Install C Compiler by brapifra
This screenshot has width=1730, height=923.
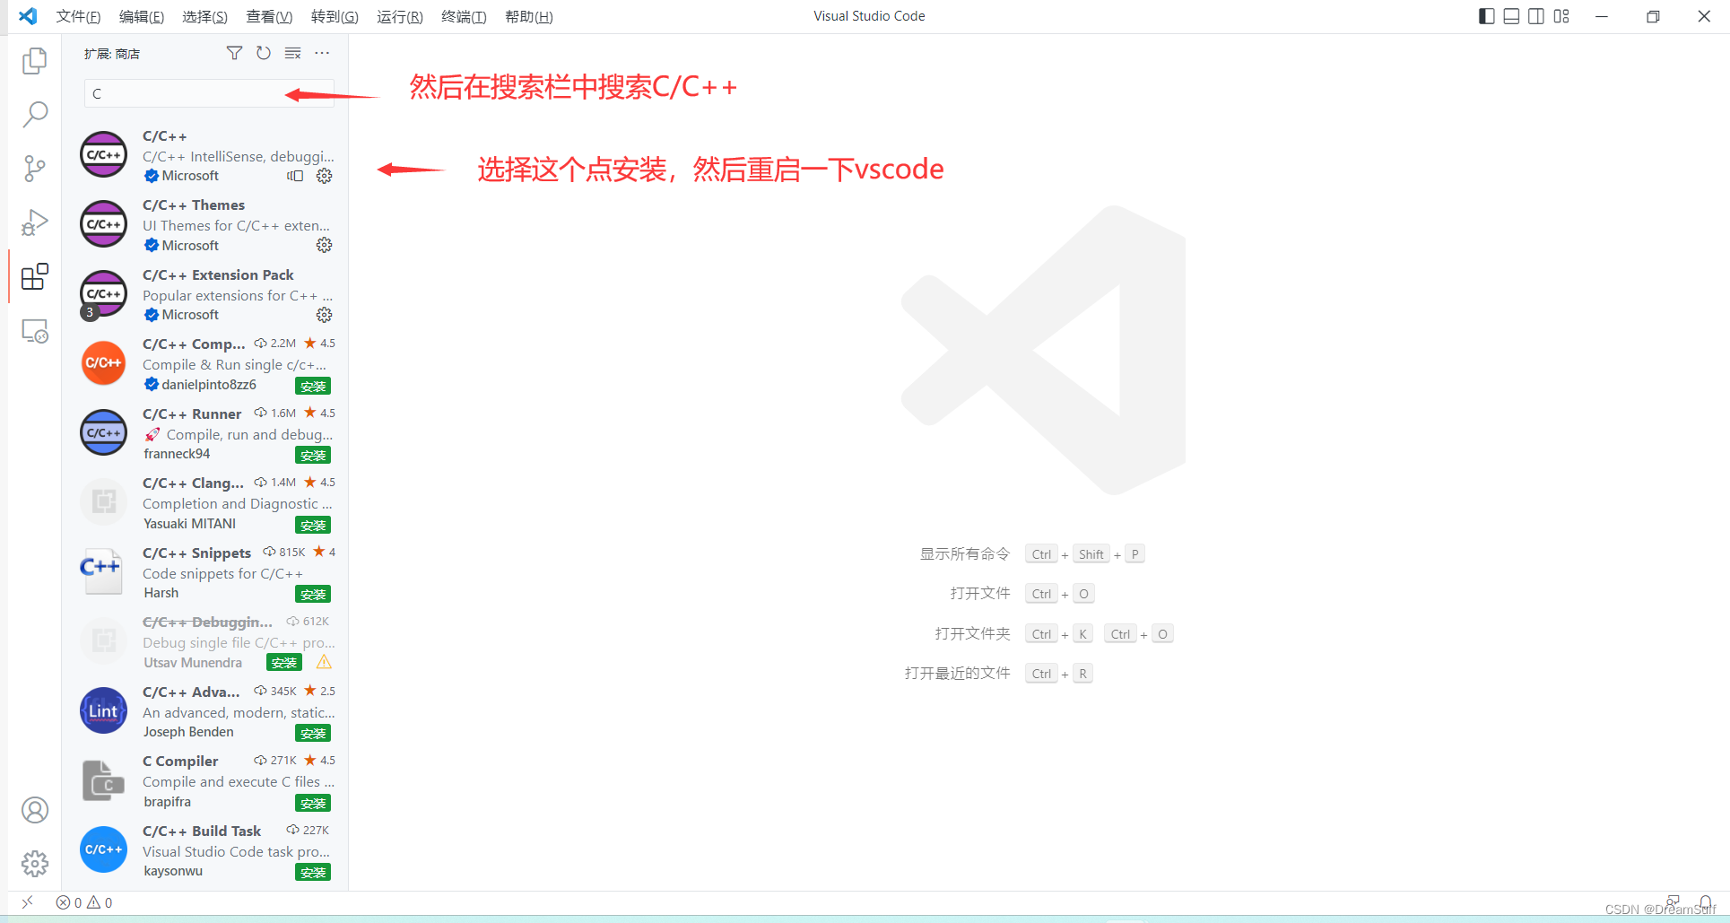click(x=313, y=803)
